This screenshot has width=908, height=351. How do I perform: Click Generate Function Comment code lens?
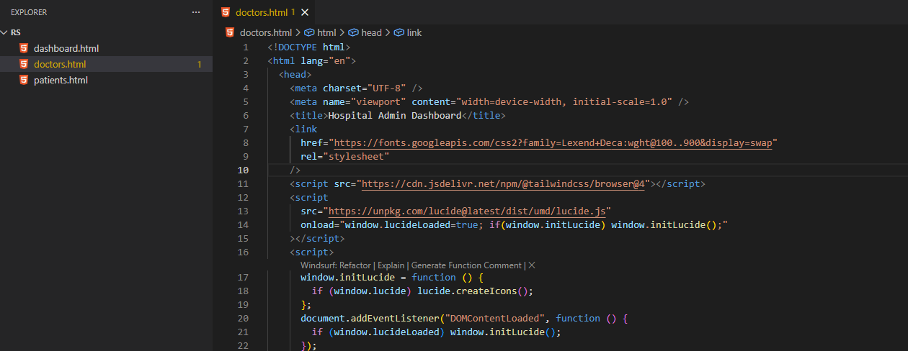click(466, 265)
